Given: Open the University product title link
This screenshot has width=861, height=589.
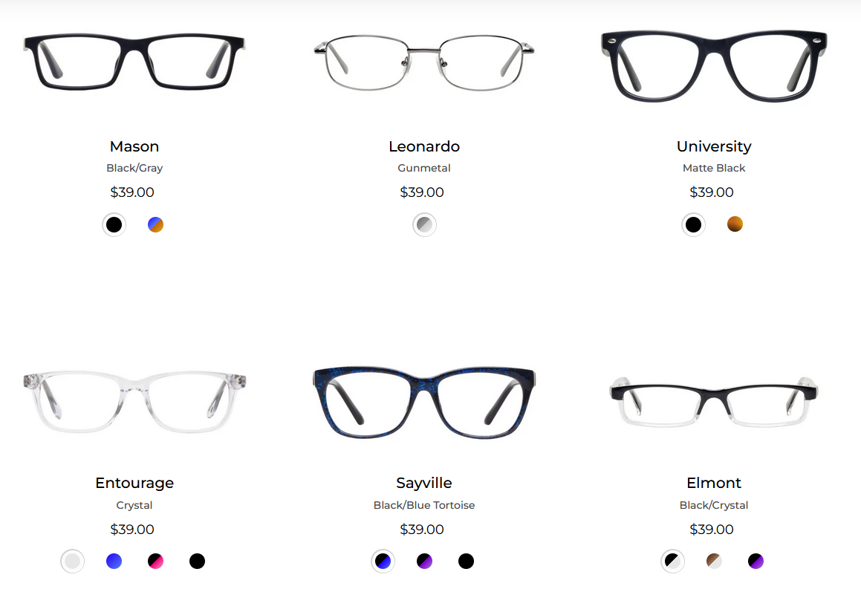Looking at the screenshot, I should point(714,146).
